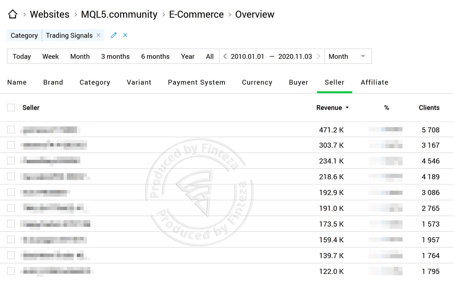Edit filter with the pencil icon
454x282 pixels.
(113, 35)
